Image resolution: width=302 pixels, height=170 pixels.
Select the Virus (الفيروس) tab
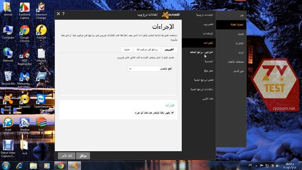[x=169, y=50]
